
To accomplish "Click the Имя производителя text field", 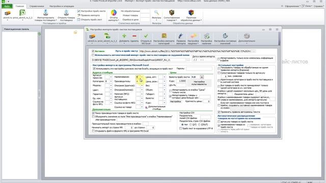I will (x=144, y=120).
